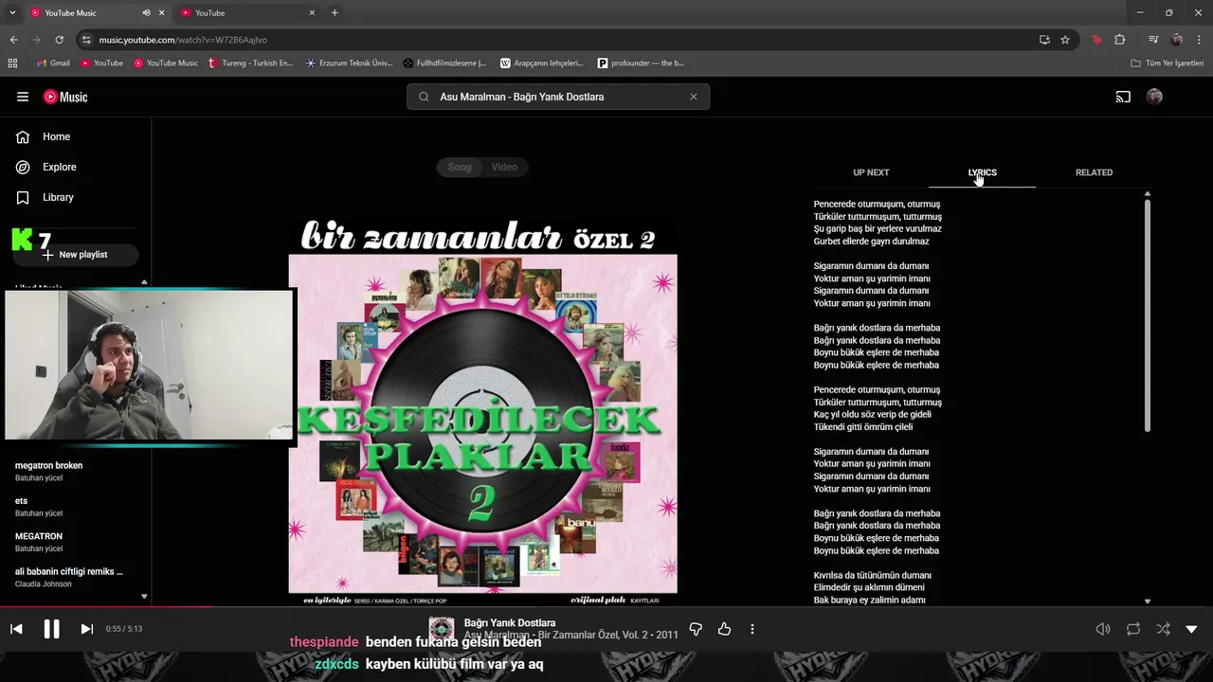Open the Chrome three-dot menu
This screenshot has height=682, width=1213.
[1200, 40]
